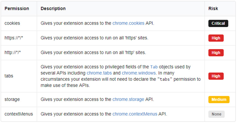Image resolution: width=238 pixels, height=123 pixels.
Task: Select the cookies permission cell
Action: [x=19, y=24]
